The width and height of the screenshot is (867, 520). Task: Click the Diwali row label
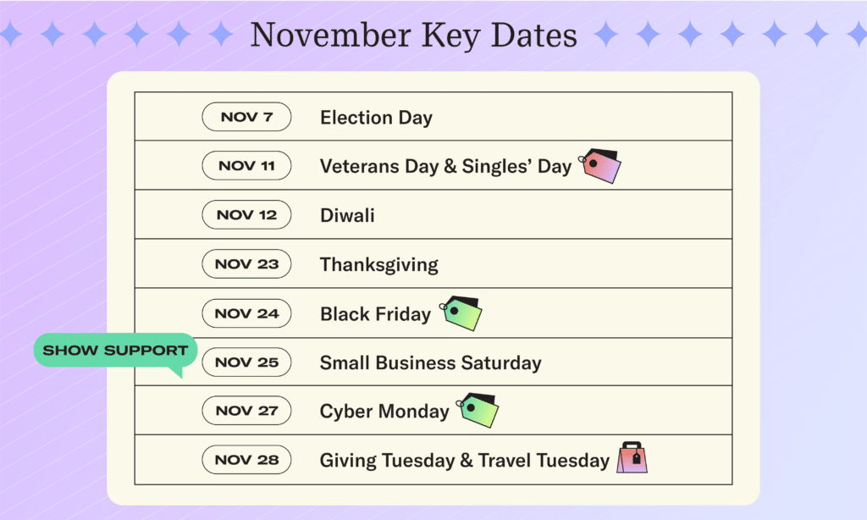[x=347, y=215]
